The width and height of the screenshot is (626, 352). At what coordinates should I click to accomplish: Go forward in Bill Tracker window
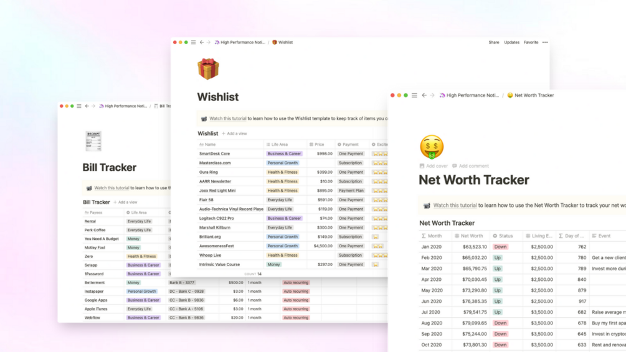point(93,106)
